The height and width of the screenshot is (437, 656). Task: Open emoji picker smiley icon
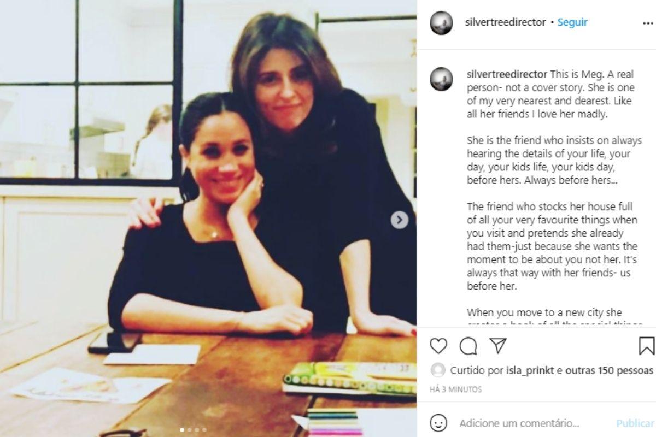click(438, 423)
